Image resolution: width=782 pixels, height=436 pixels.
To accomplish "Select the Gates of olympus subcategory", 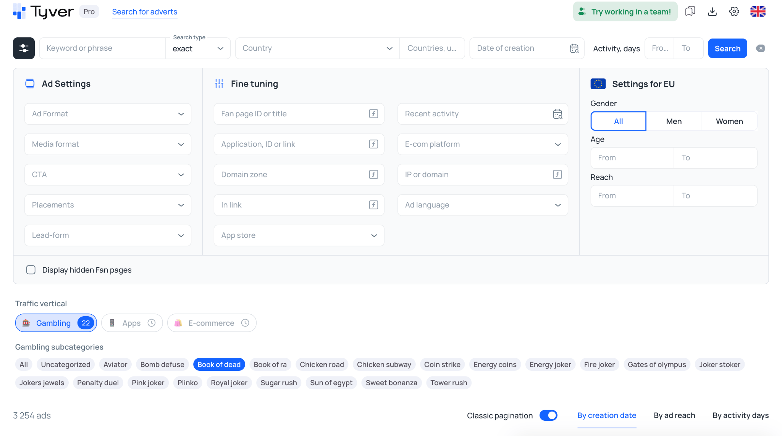I will pyautogui.click(x=657, y=364).
